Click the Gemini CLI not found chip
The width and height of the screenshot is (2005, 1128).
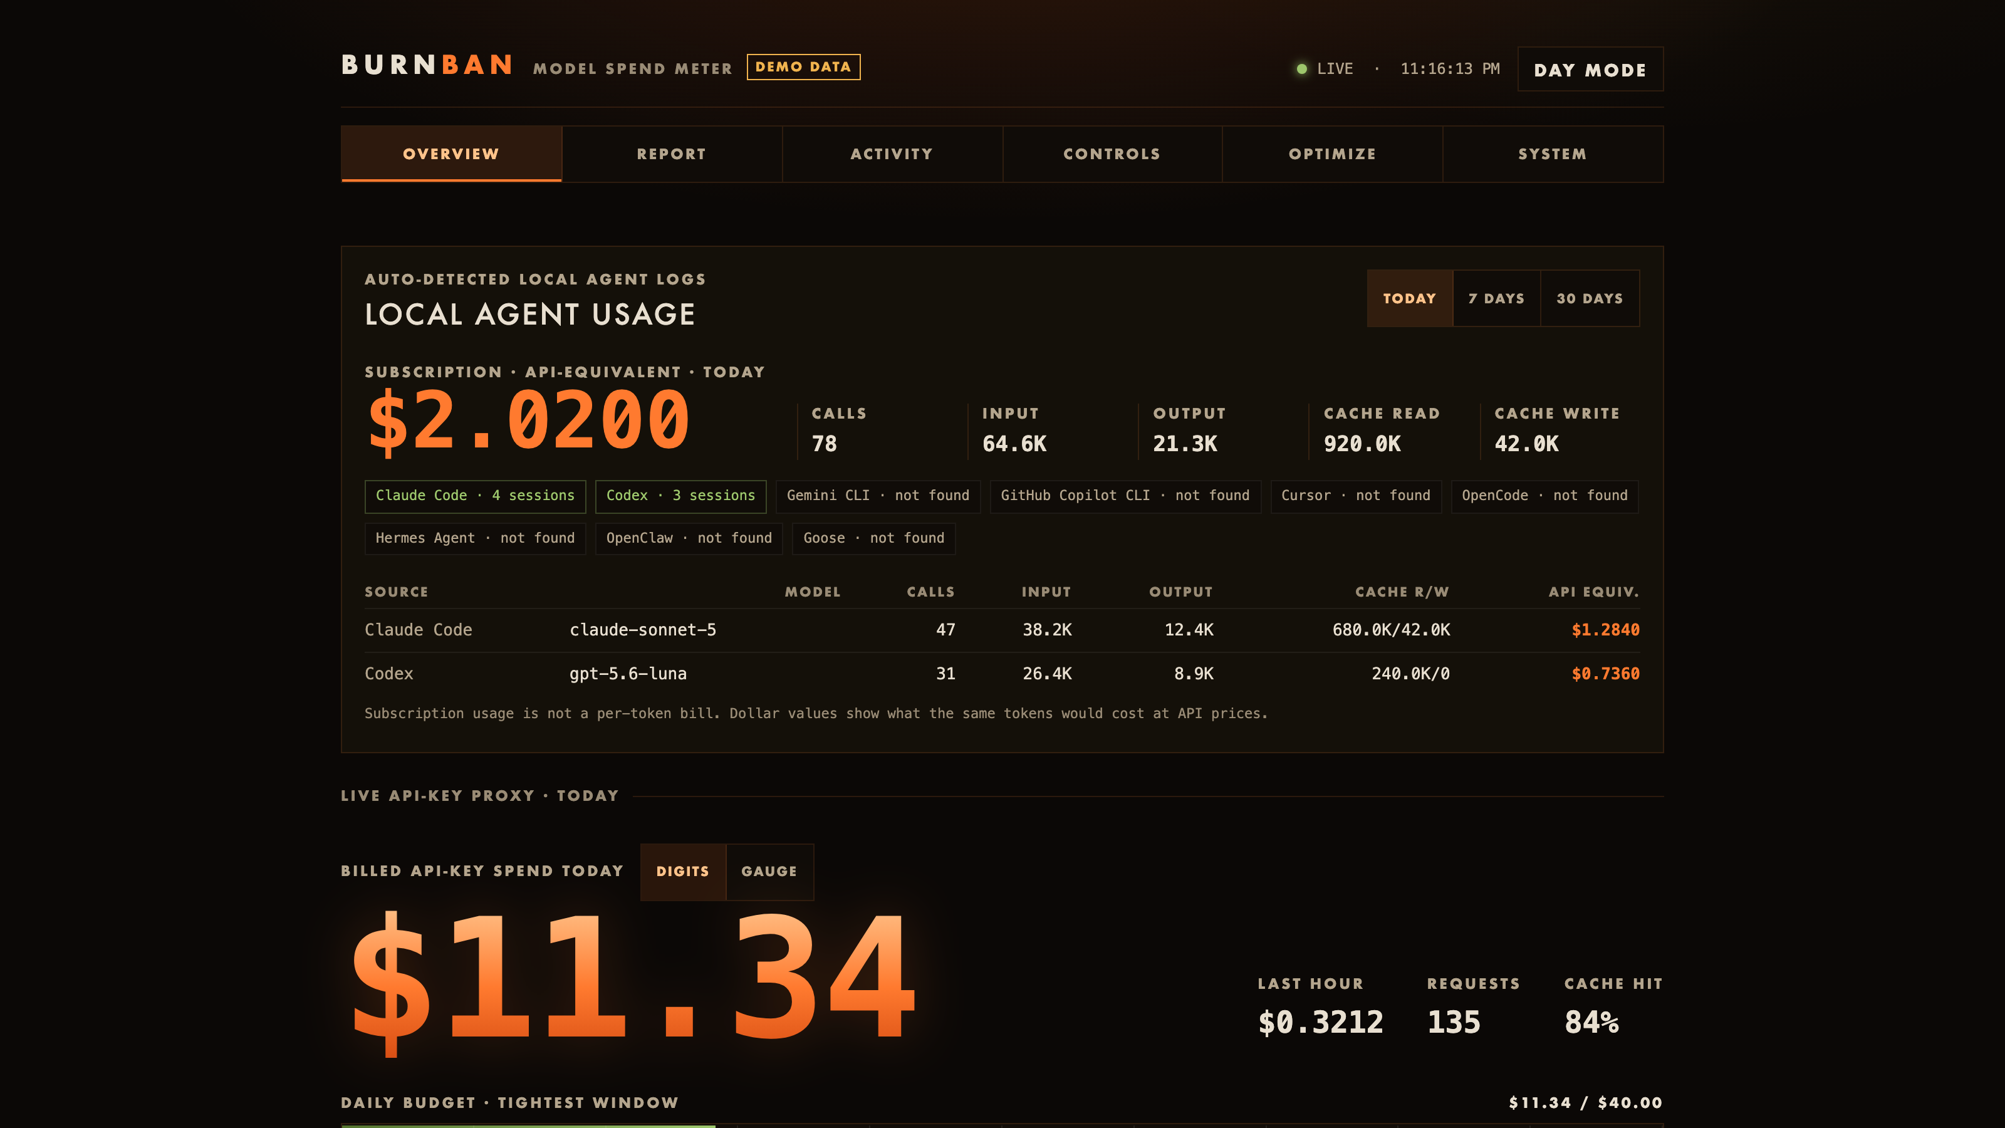point(878,496)
